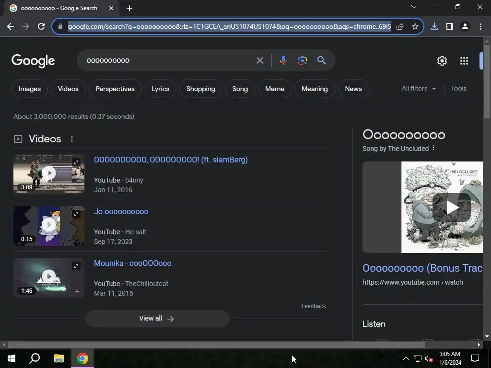Click the Feedback link under videos
This screenshot has width=491, height=368.
coord(314,306)
